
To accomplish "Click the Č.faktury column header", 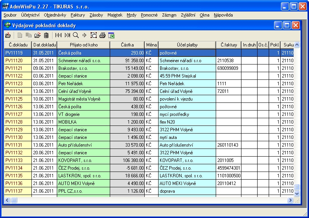I will [229, 45].
